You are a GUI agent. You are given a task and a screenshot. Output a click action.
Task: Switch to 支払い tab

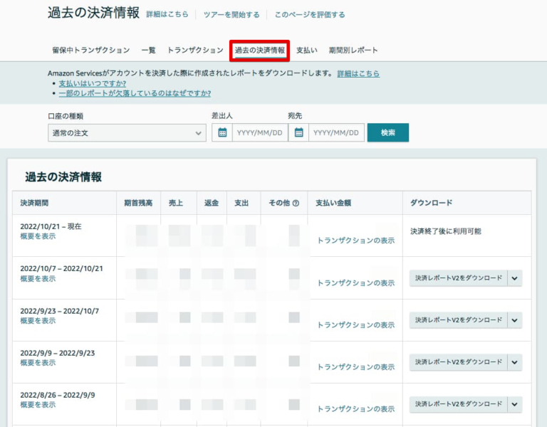[x=307, y=51]
